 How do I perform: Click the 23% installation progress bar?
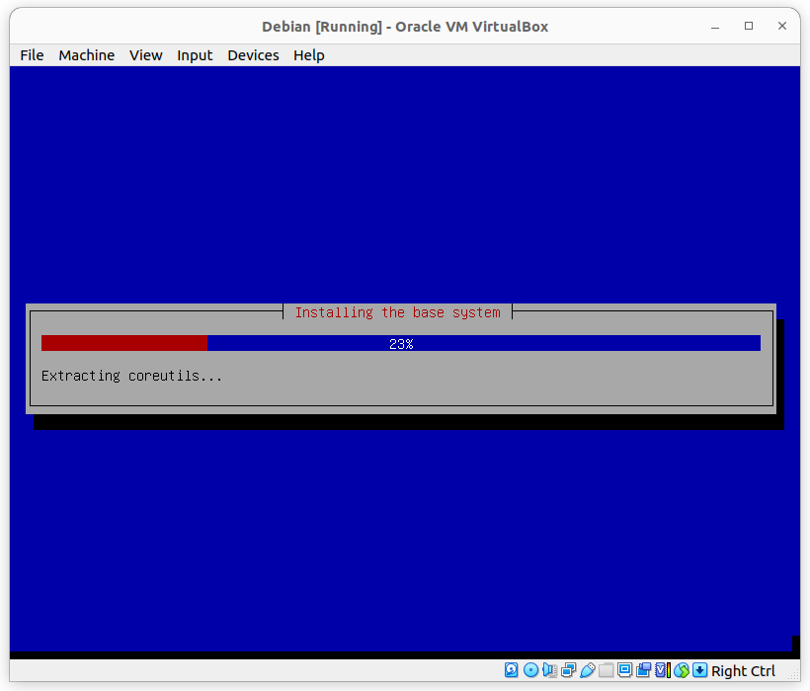pyautogui.click(x=400, y=343)
